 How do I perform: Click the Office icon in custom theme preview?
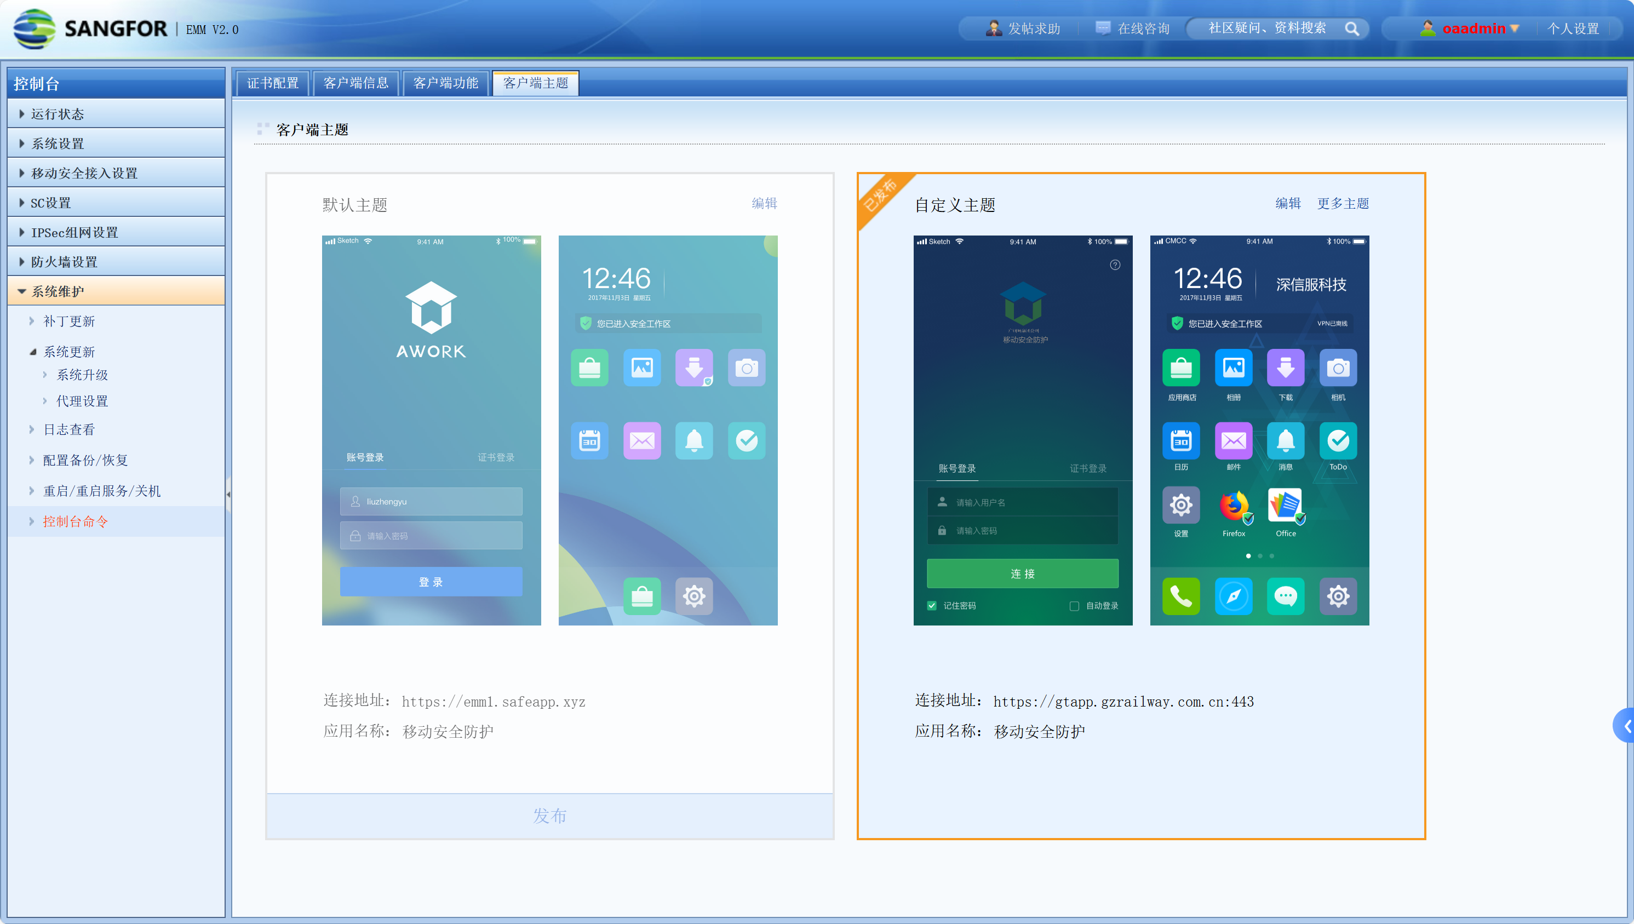tap(1285, 506)
